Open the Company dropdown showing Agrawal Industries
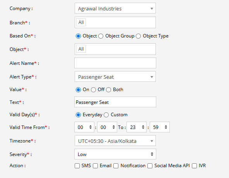 pyautogui.click(x=115, y=8)
